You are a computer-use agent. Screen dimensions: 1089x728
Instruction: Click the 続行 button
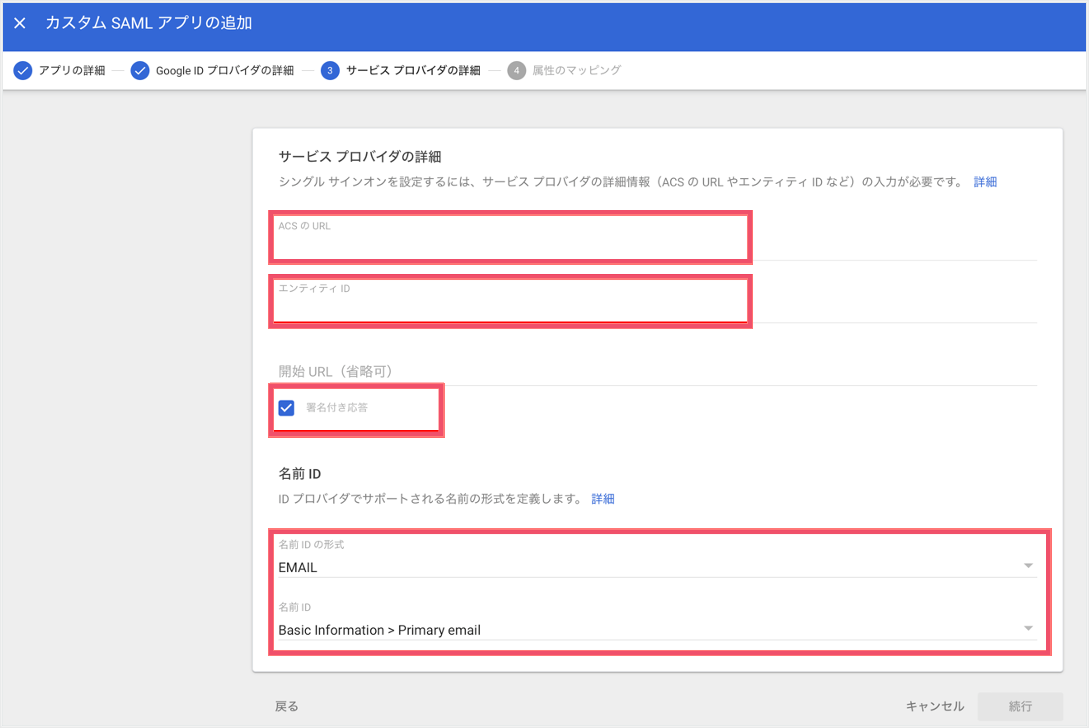(1020, 706)
